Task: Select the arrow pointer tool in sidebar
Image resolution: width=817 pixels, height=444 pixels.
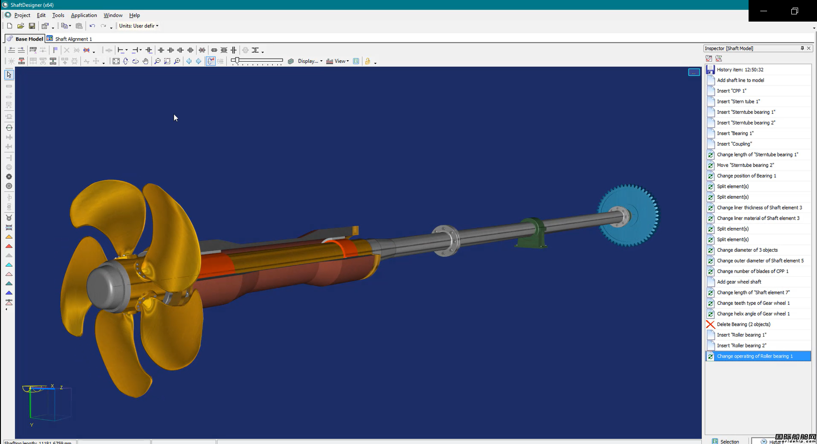Action: click(x=9, y=75)
